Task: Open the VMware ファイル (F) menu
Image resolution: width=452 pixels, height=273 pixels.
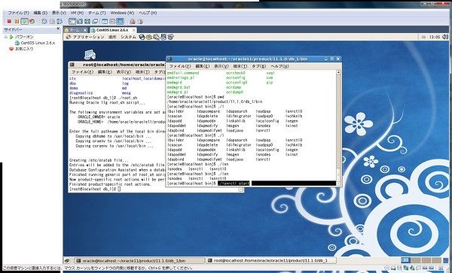Action: click(x=18, y=13)
